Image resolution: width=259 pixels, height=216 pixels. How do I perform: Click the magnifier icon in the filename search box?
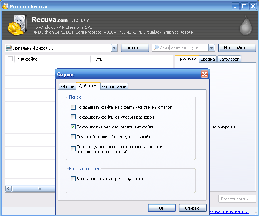click(x=156, y=48)
